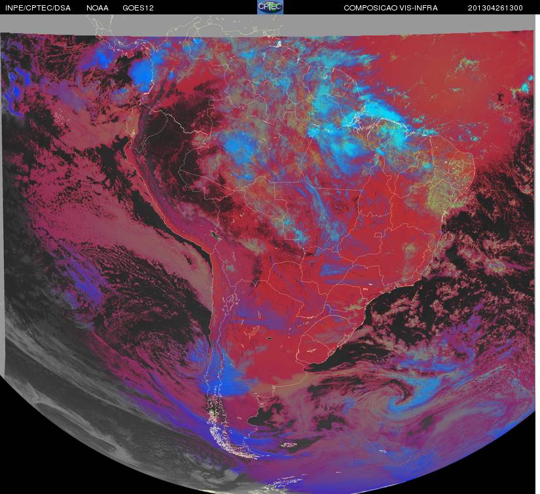Click the 201304261300 timestamp

pos(495,8)
